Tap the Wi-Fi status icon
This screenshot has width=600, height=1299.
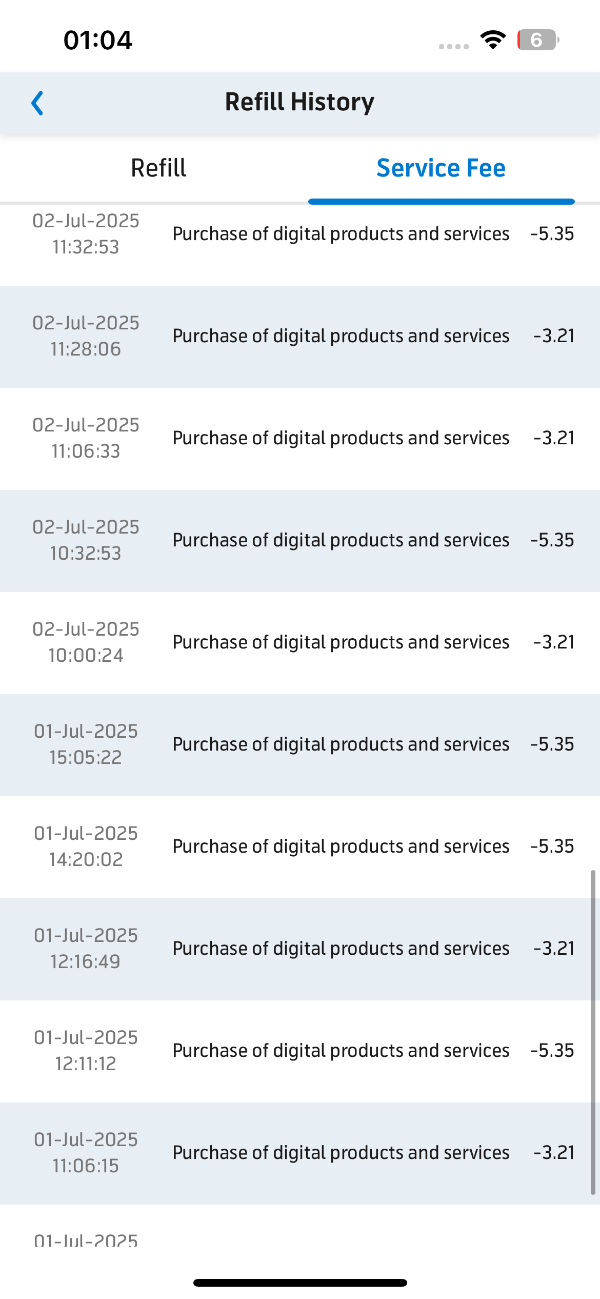pyautogui.click(x=493, y=40)
